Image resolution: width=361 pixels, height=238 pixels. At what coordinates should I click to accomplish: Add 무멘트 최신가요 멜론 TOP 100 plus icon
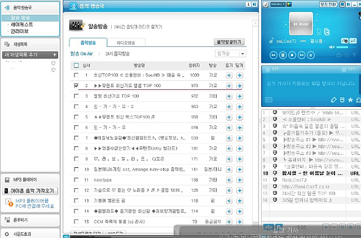point(239,85)
